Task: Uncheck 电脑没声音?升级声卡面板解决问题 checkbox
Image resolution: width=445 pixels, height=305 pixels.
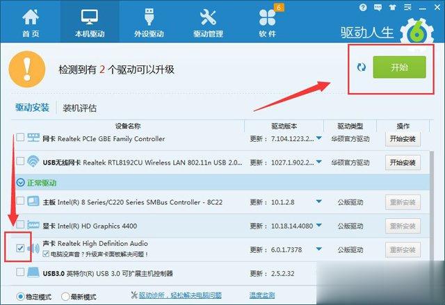Action: [46, 254]
